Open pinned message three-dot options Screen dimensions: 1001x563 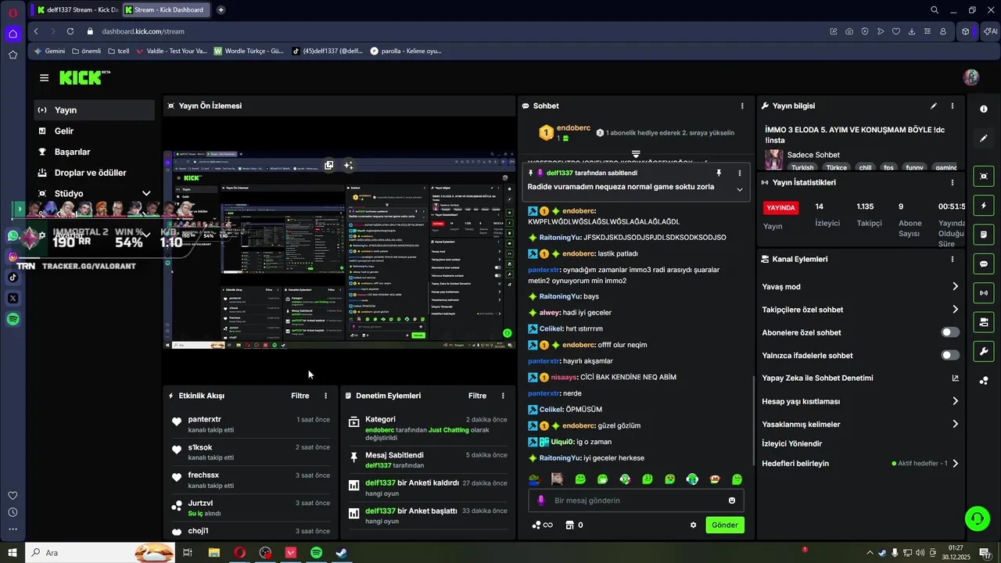(739, 173)
